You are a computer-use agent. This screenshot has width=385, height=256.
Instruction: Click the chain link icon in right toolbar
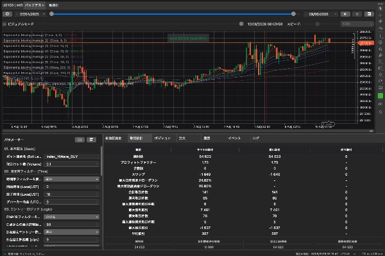point(381,104)
